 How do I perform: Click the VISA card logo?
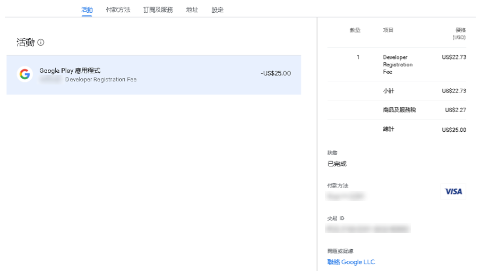[453, 191]
